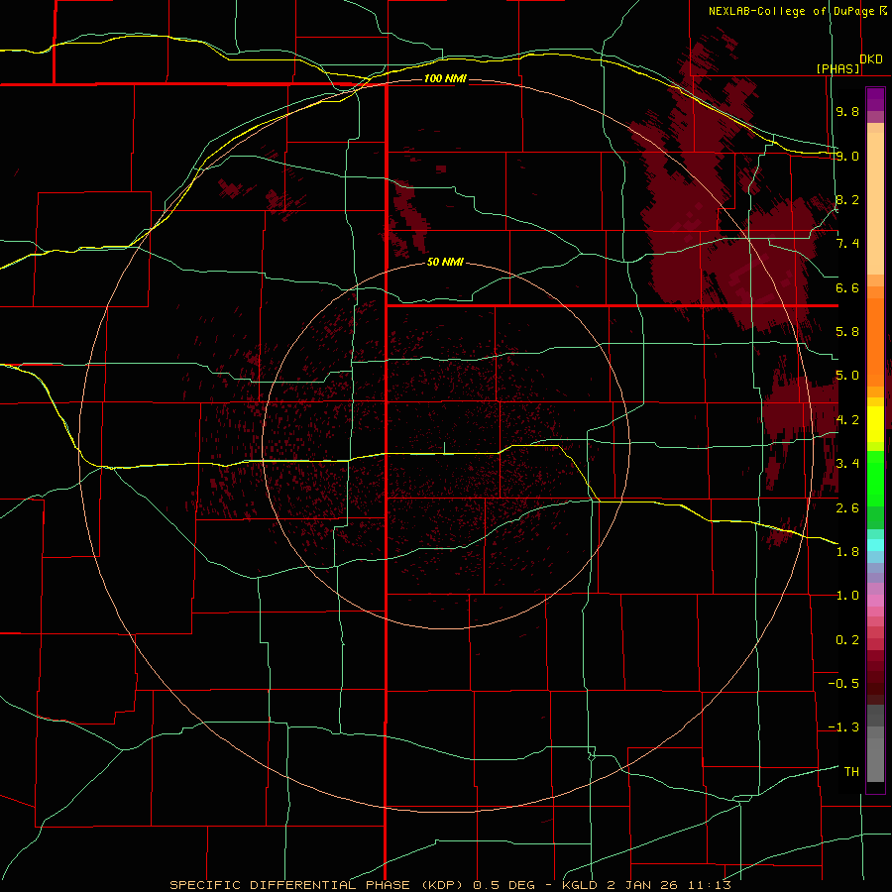Click the orange band in color bar
Viewport: 892px width, 892px height.
[x=875, y=341]
